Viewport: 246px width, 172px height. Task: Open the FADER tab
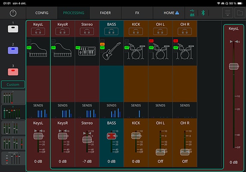[105, 13]
